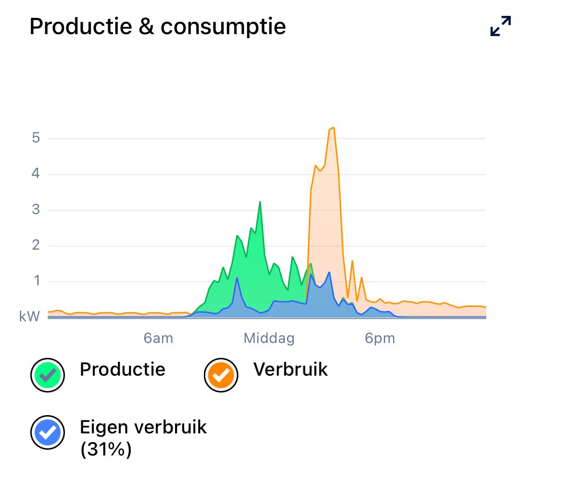
Task: Click the 3 value on the kW axis
Action: tap(36, 210)
